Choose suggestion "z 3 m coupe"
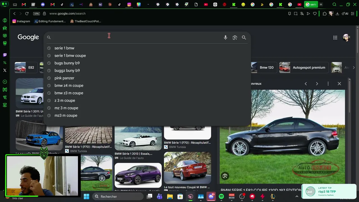Image resolution: width=359 pixels, height=202 pixels. pos(147,100)
